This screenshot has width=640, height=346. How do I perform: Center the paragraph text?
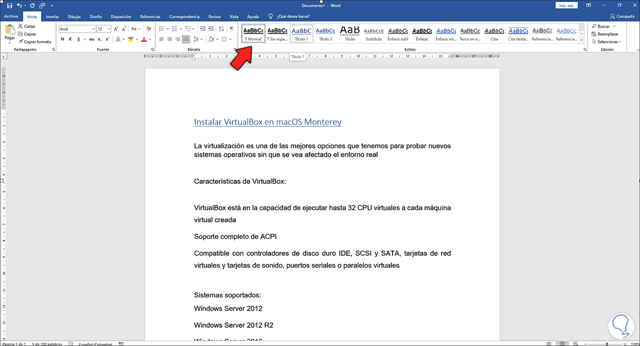pos(170,39)
